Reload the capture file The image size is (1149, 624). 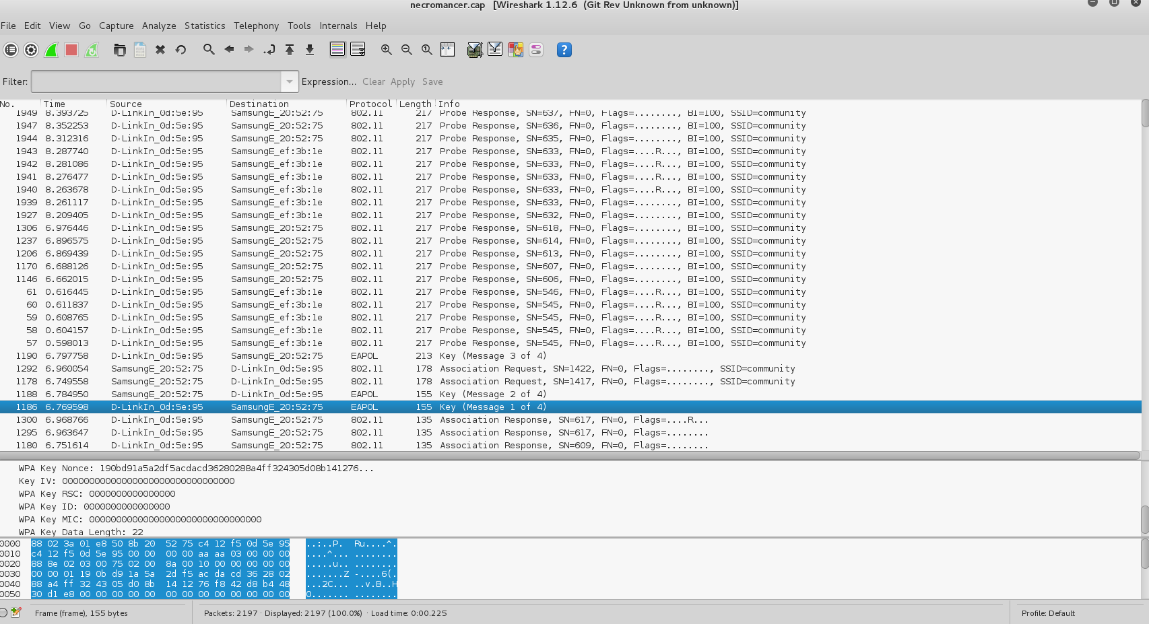click(180, 50)
